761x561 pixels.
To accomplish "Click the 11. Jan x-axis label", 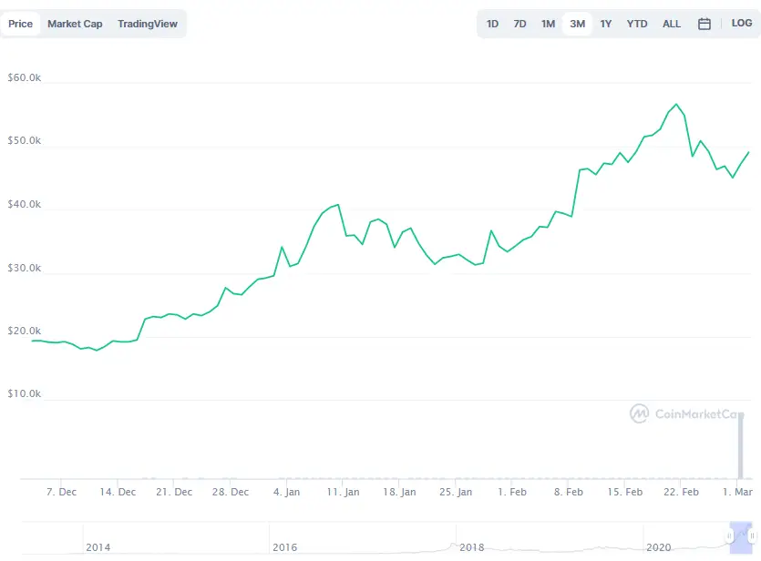I will click(x=343, y=492).
